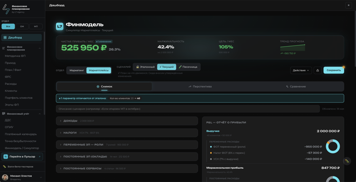
Task: Click the 105% цель value
Action: point(226,47)
